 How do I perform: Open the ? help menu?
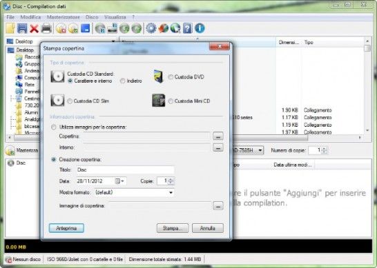[x=133, y=17]
